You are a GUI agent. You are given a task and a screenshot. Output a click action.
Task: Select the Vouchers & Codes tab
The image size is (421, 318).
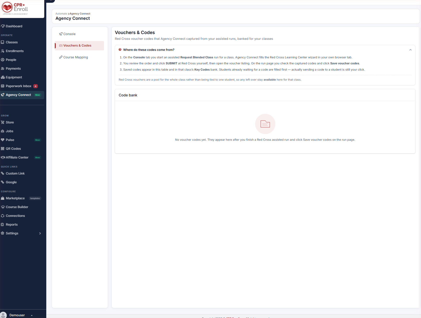(x=79, y=46)
